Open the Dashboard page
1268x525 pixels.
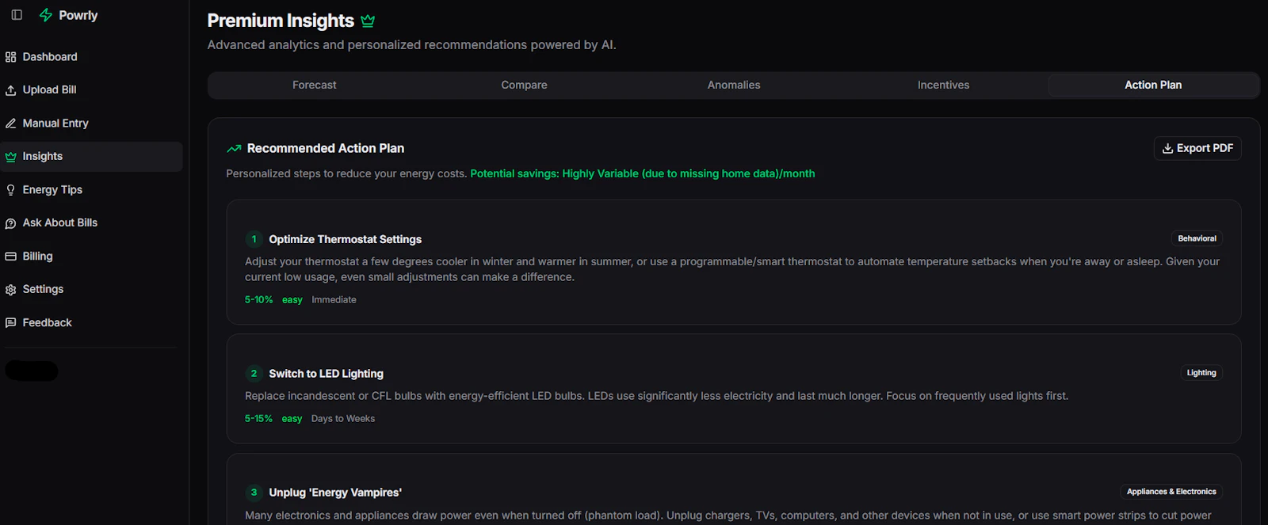point(91,57)
